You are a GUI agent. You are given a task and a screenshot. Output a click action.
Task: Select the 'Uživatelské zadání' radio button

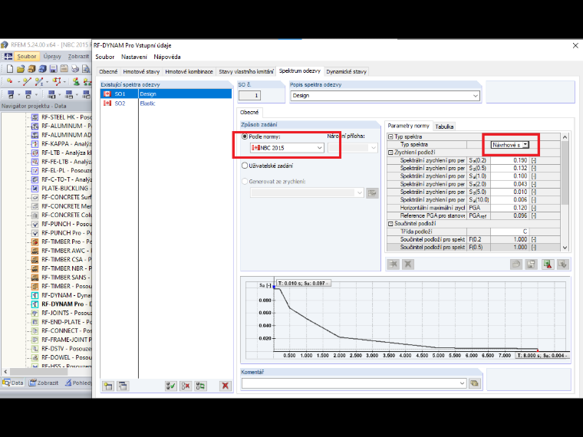click(x=245, y=166)
